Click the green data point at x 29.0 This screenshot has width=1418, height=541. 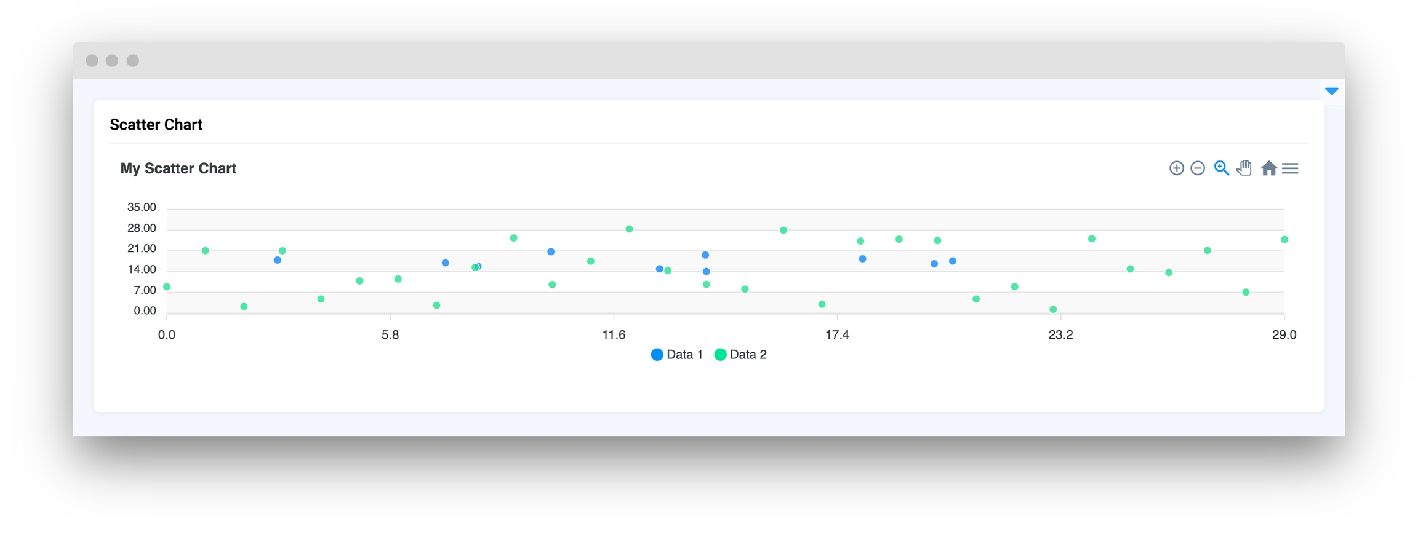[1284, 240]
